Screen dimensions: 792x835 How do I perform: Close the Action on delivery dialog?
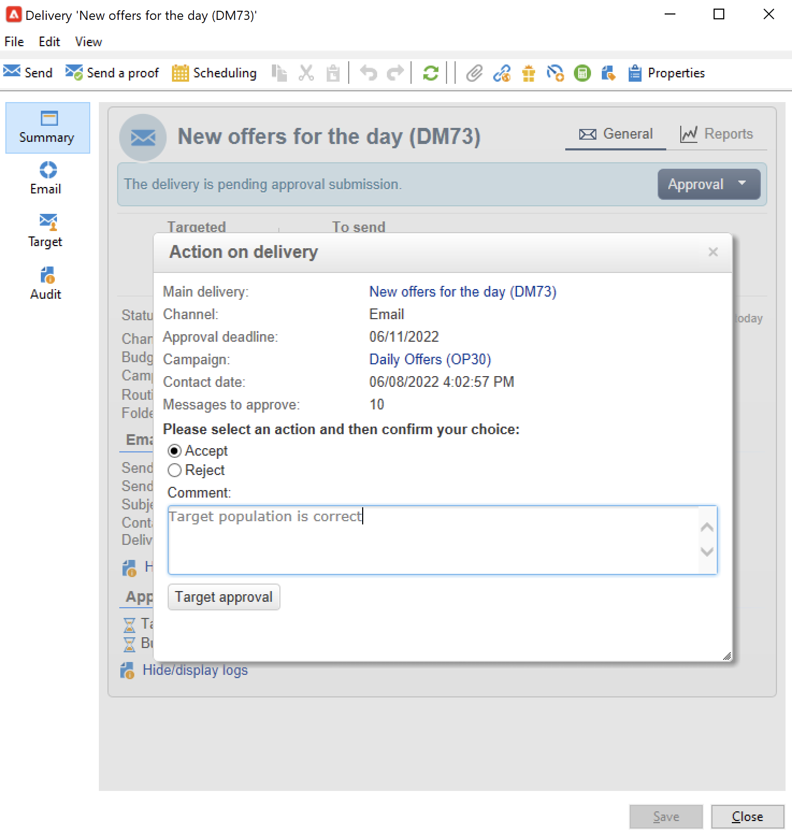[713, 252]
